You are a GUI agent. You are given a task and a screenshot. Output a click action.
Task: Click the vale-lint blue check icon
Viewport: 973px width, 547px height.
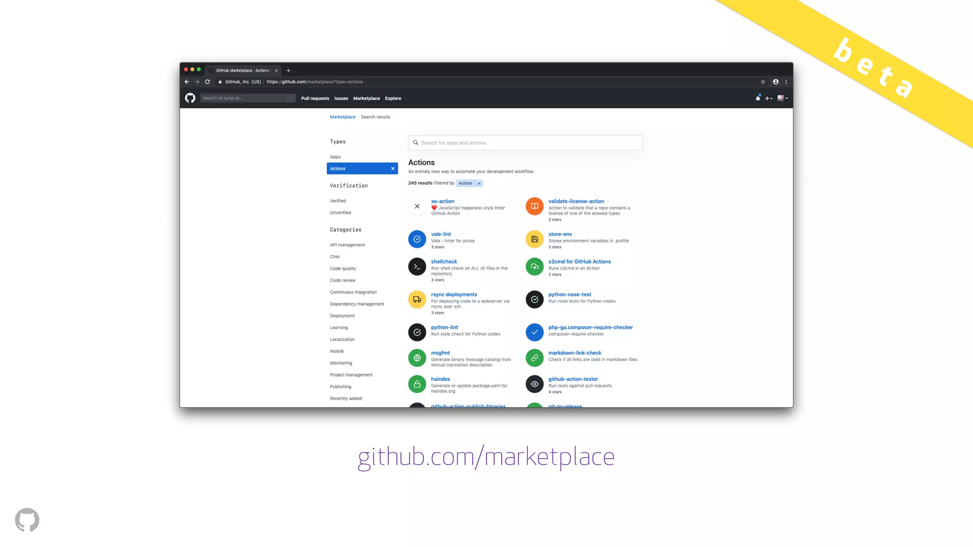click(417, 239)
